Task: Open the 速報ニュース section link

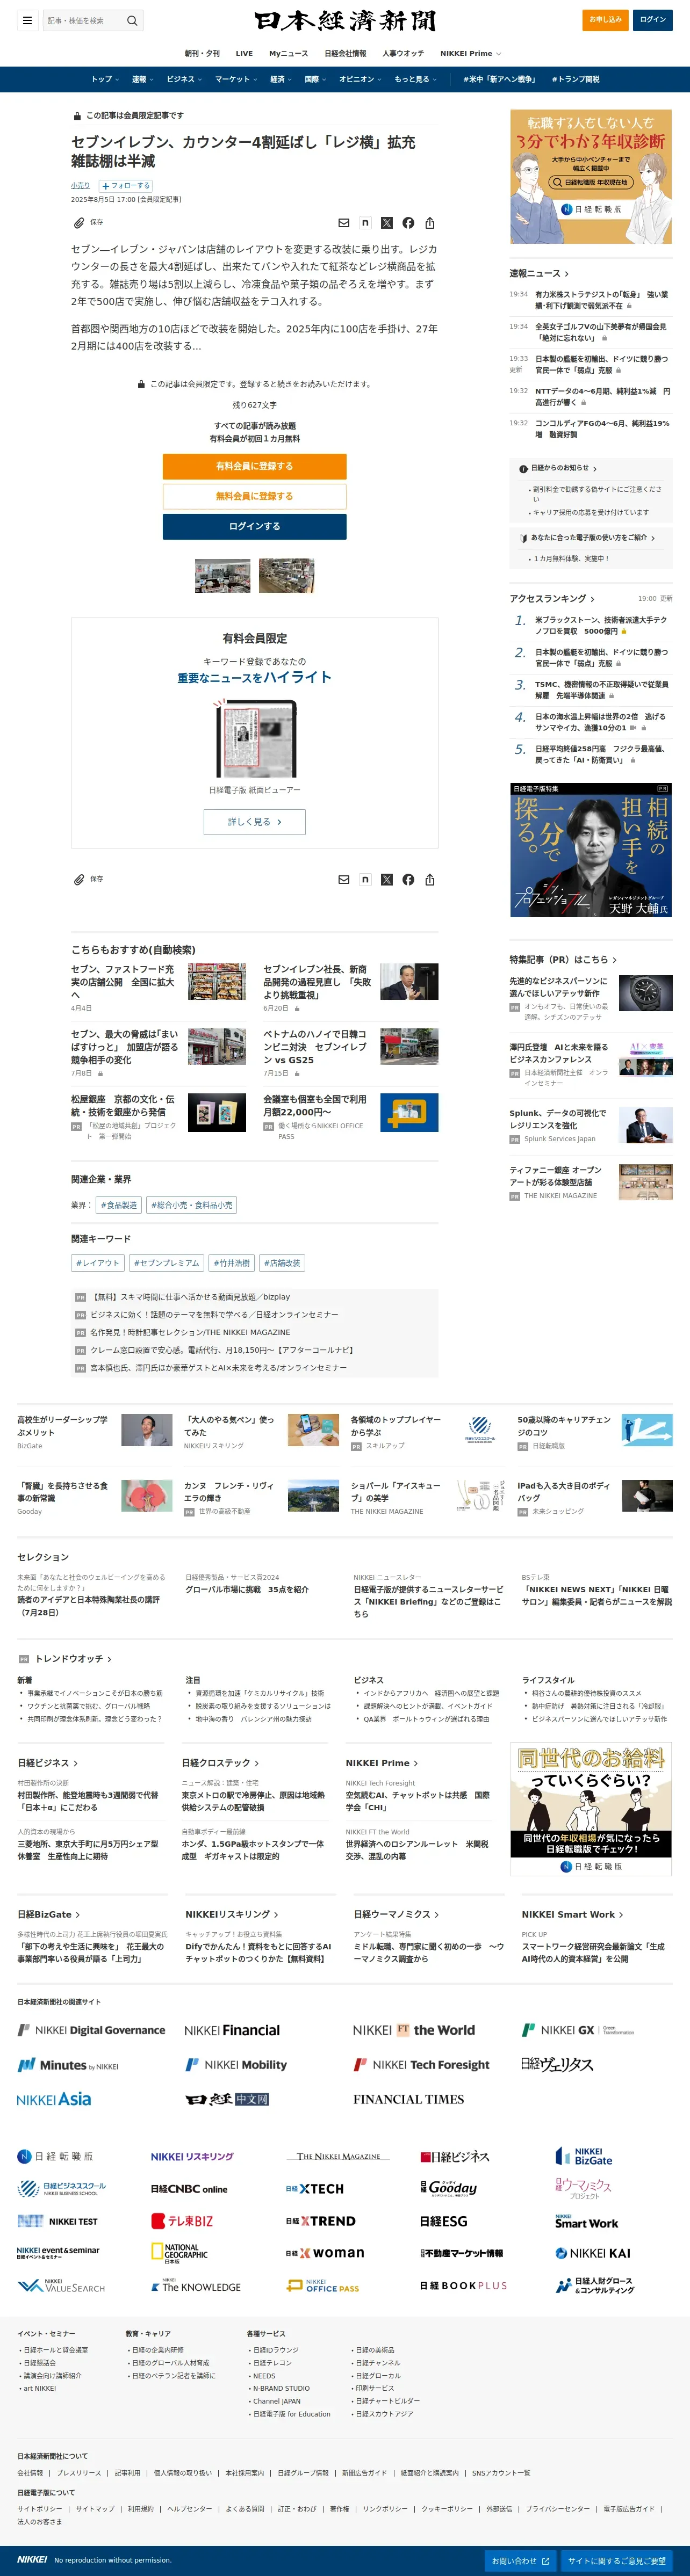Action: point(539,273)
